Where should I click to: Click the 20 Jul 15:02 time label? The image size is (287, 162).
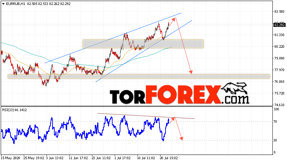169,158
